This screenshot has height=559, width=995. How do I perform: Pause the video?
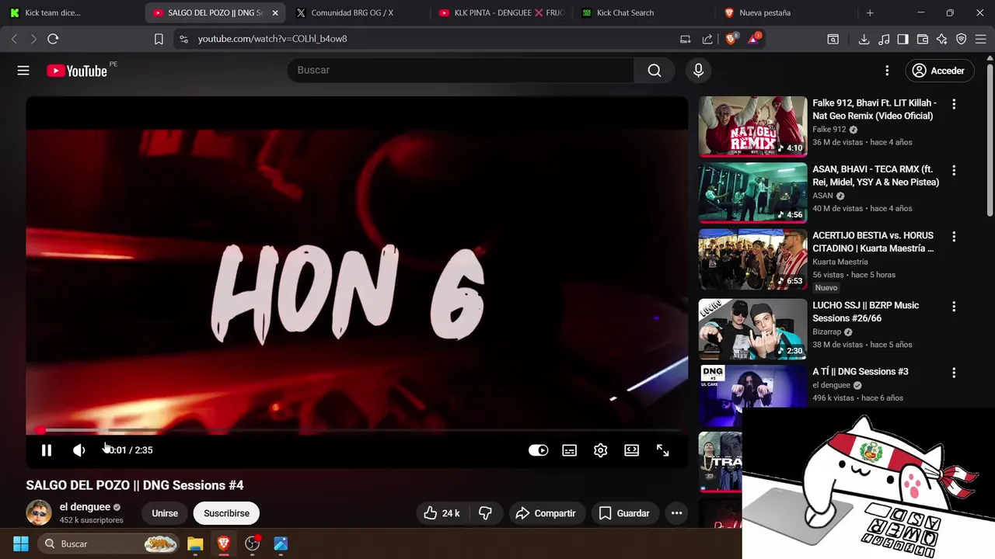click(47, 450)
